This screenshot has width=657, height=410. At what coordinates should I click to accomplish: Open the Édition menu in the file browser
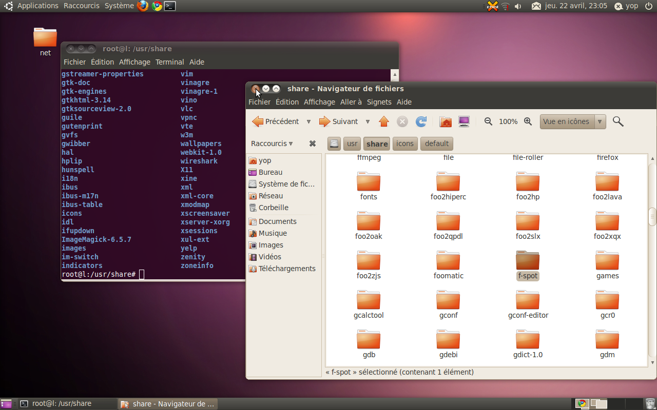(287, 102)
